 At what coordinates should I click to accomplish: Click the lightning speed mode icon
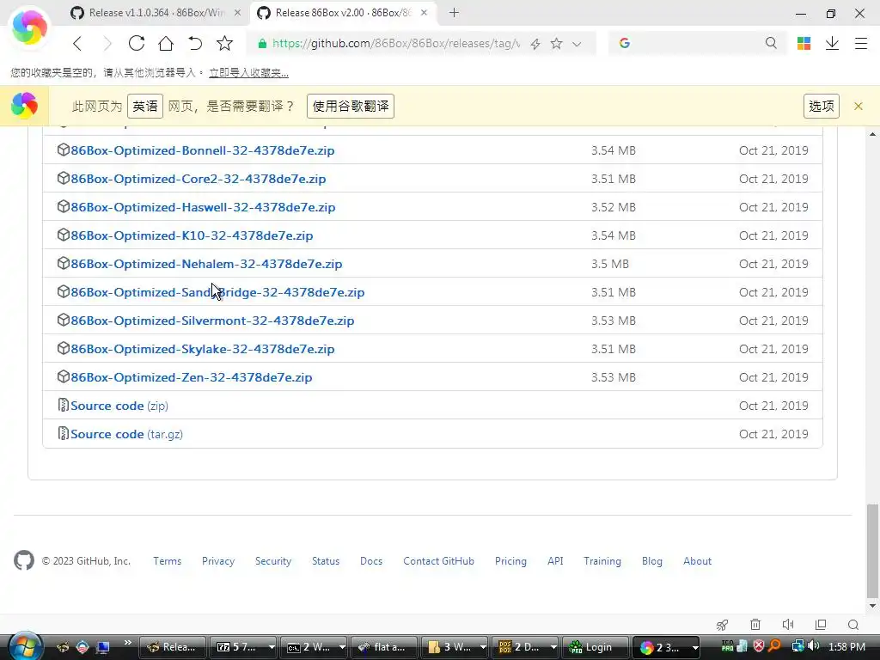tap(535, 44)
